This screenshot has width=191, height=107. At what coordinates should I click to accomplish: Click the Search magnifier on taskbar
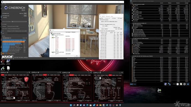pos(74,105)
